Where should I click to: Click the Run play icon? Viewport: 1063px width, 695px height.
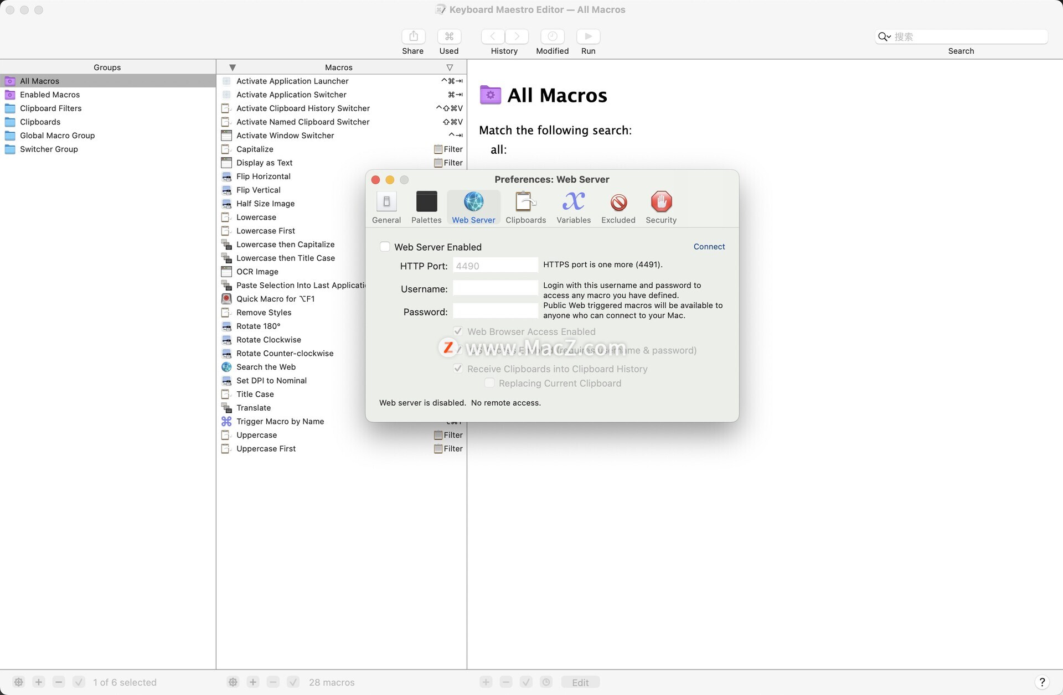[x=589, y=37]
